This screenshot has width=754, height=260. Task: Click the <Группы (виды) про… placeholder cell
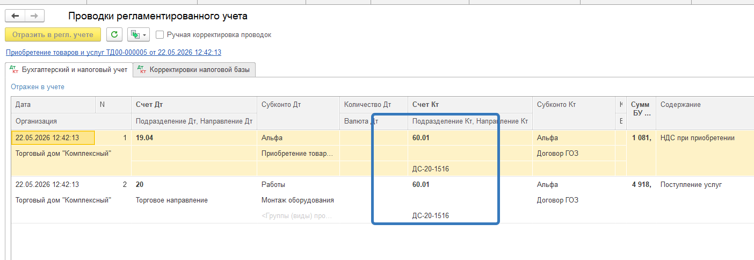pos(298,215)
